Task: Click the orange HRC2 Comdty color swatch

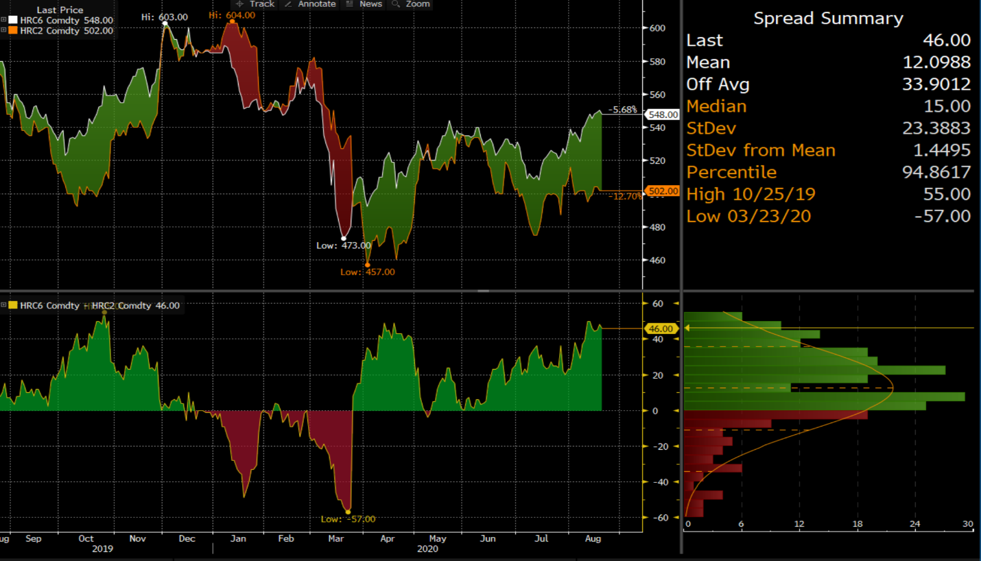Action: (x=14, y=30)
